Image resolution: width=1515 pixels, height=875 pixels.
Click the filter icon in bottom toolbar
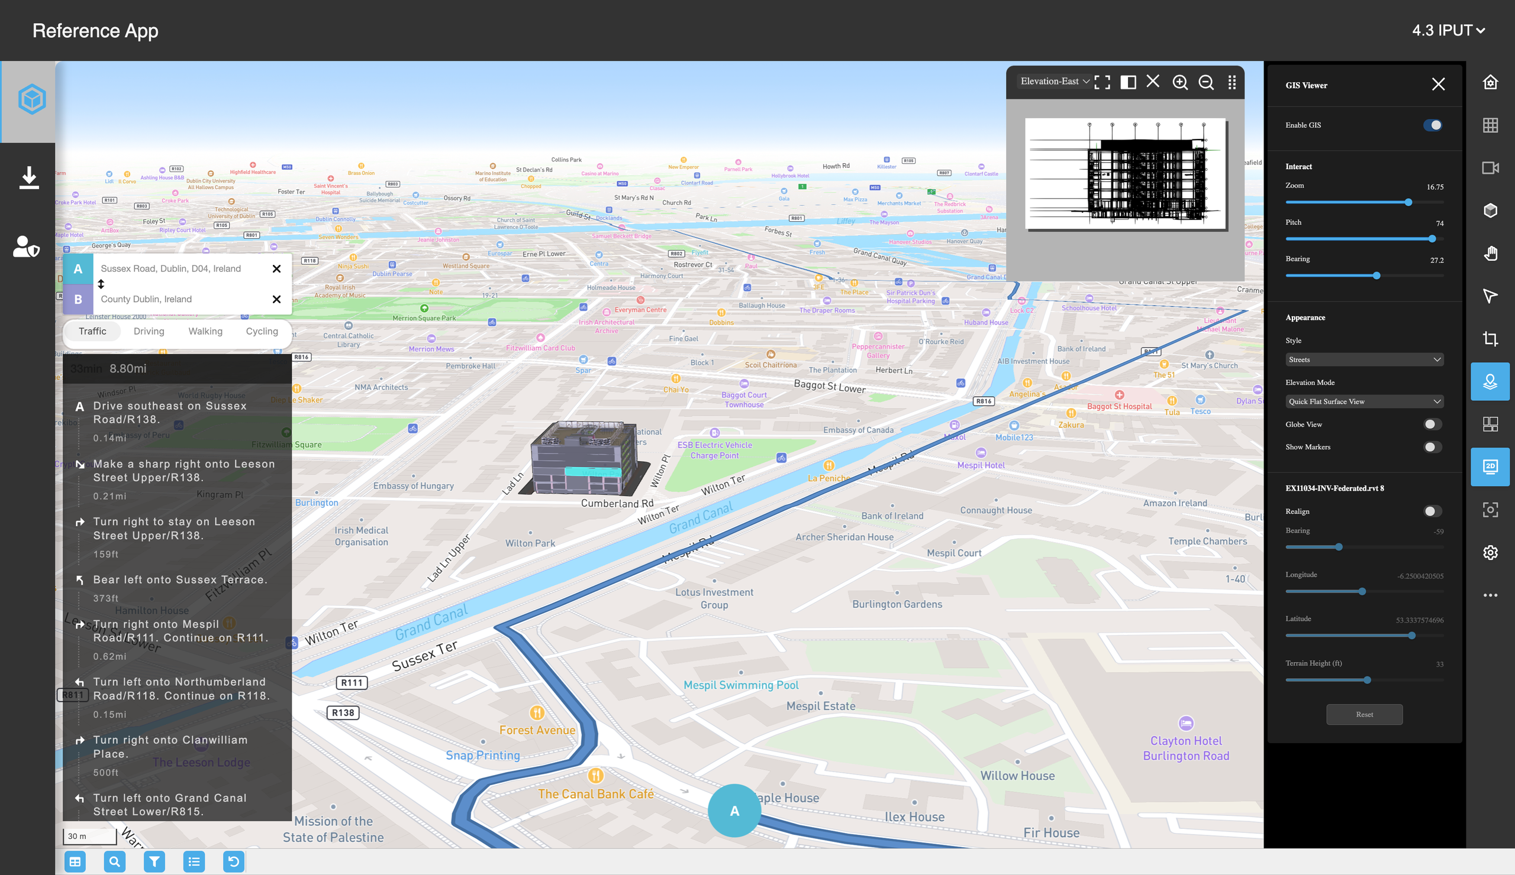tap(154, 861)
